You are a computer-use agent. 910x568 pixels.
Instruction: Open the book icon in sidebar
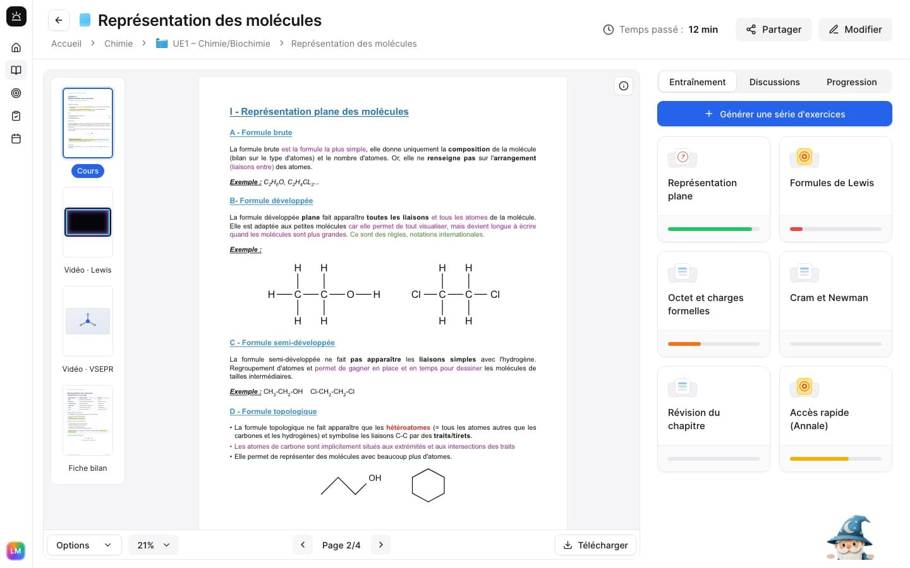coord(16,70)
